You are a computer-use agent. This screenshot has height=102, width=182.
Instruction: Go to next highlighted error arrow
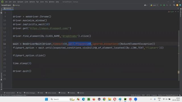(178, 12)
